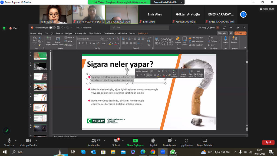This screenshot has height=156, width=277.
Task: Click the Redo arrow icon
Action: (x=68, y=28)
